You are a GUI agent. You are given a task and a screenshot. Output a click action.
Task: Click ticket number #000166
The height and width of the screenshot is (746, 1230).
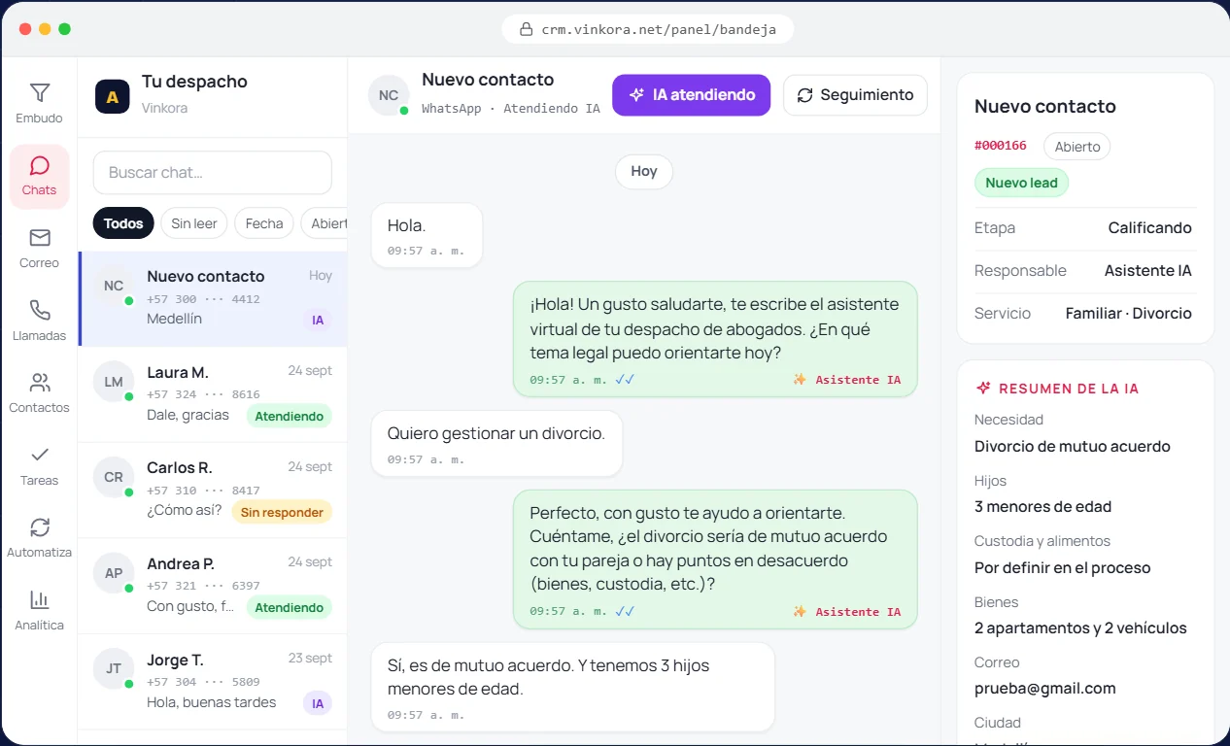[x=1001, y=146]
